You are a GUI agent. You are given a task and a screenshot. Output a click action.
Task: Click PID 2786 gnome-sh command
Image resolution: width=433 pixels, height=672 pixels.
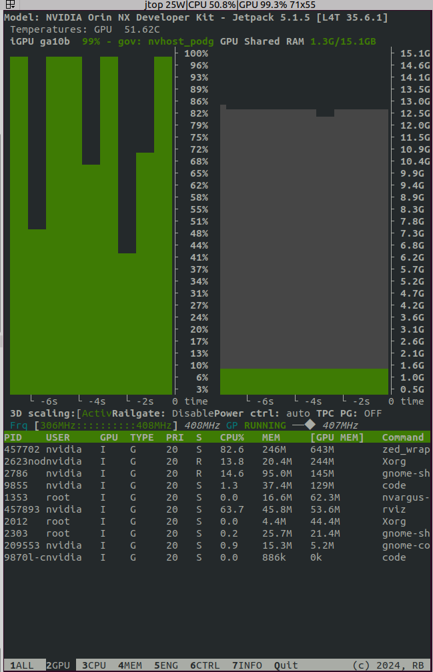coord(406,473)
